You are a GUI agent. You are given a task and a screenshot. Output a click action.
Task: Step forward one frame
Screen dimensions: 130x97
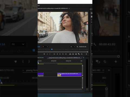pos(63,54)
